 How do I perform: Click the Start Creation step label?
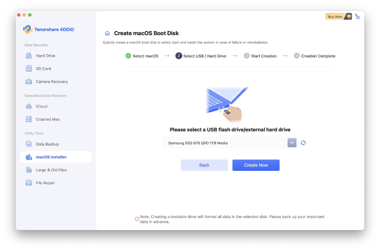(264, 56)
